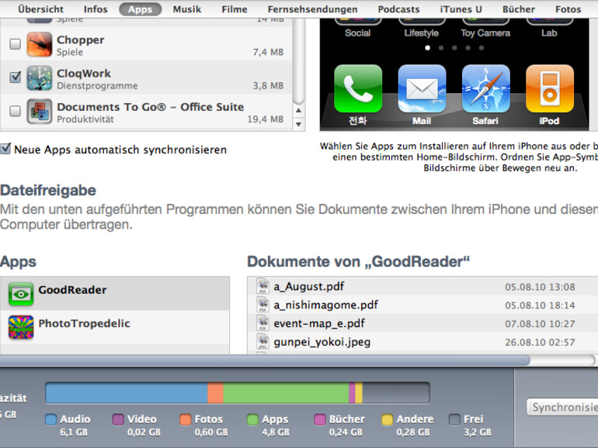Switch to the Podcasts tab

pyautogui.click(x=399, y=9)
